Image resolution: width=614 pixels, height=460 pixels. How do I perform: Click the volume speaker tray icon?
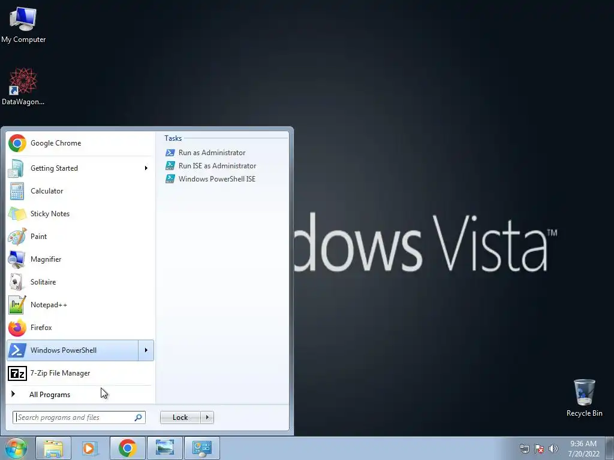coord(553,449)
